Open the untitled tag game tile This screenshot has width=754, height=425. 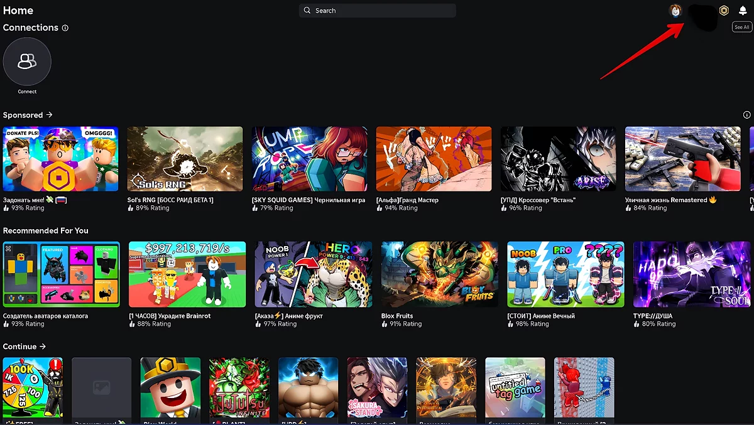(x=515, y=387)
